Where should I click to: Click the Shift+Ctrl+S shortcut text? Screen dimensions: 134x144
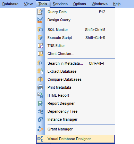click(x=95, y=38)
